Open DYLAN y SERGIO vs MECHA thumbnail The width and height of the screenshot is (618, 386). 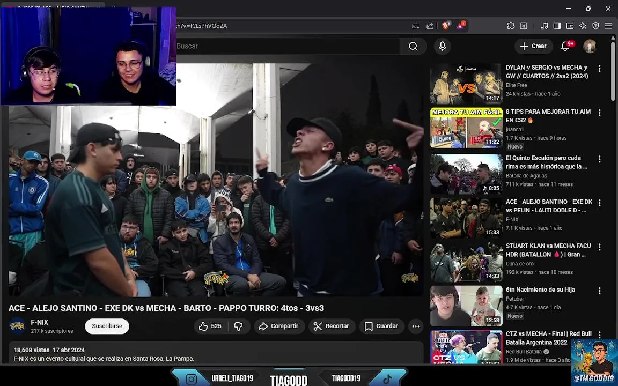coord(466,84)
